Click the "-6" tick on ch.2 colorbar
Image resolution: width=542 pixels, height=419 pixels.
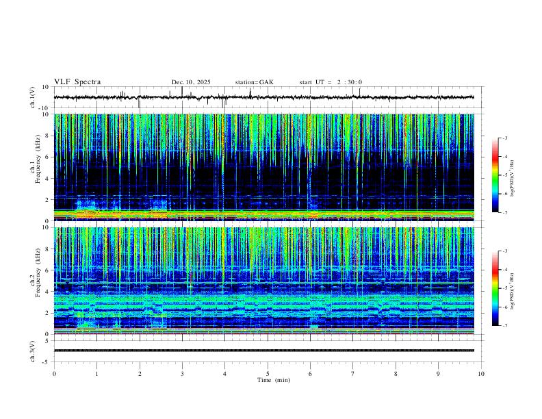click(x=504, y=307)
